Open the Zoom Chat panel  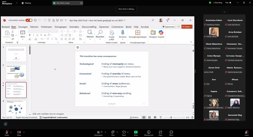pos(113,133)
